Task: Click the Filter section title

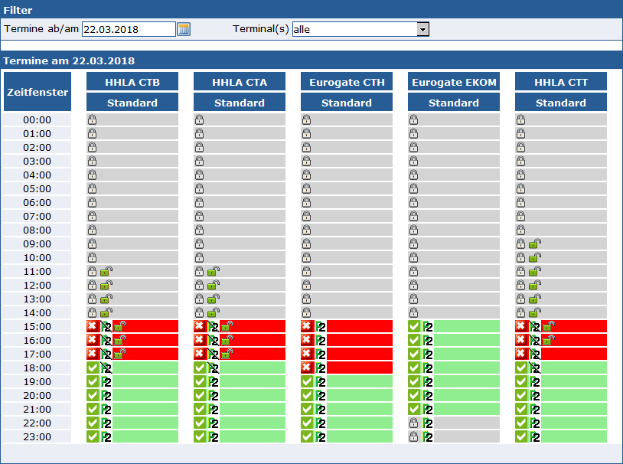Action: (18, 10)
